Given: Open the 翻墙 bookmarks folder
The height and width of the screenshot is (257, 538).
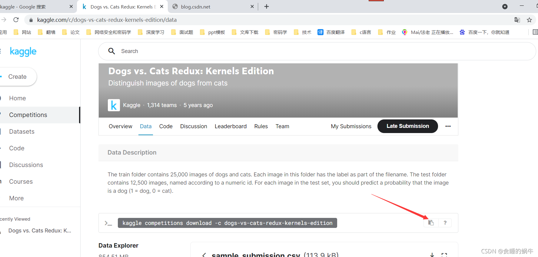Looking at the screenshot, I should click(47, 32).
